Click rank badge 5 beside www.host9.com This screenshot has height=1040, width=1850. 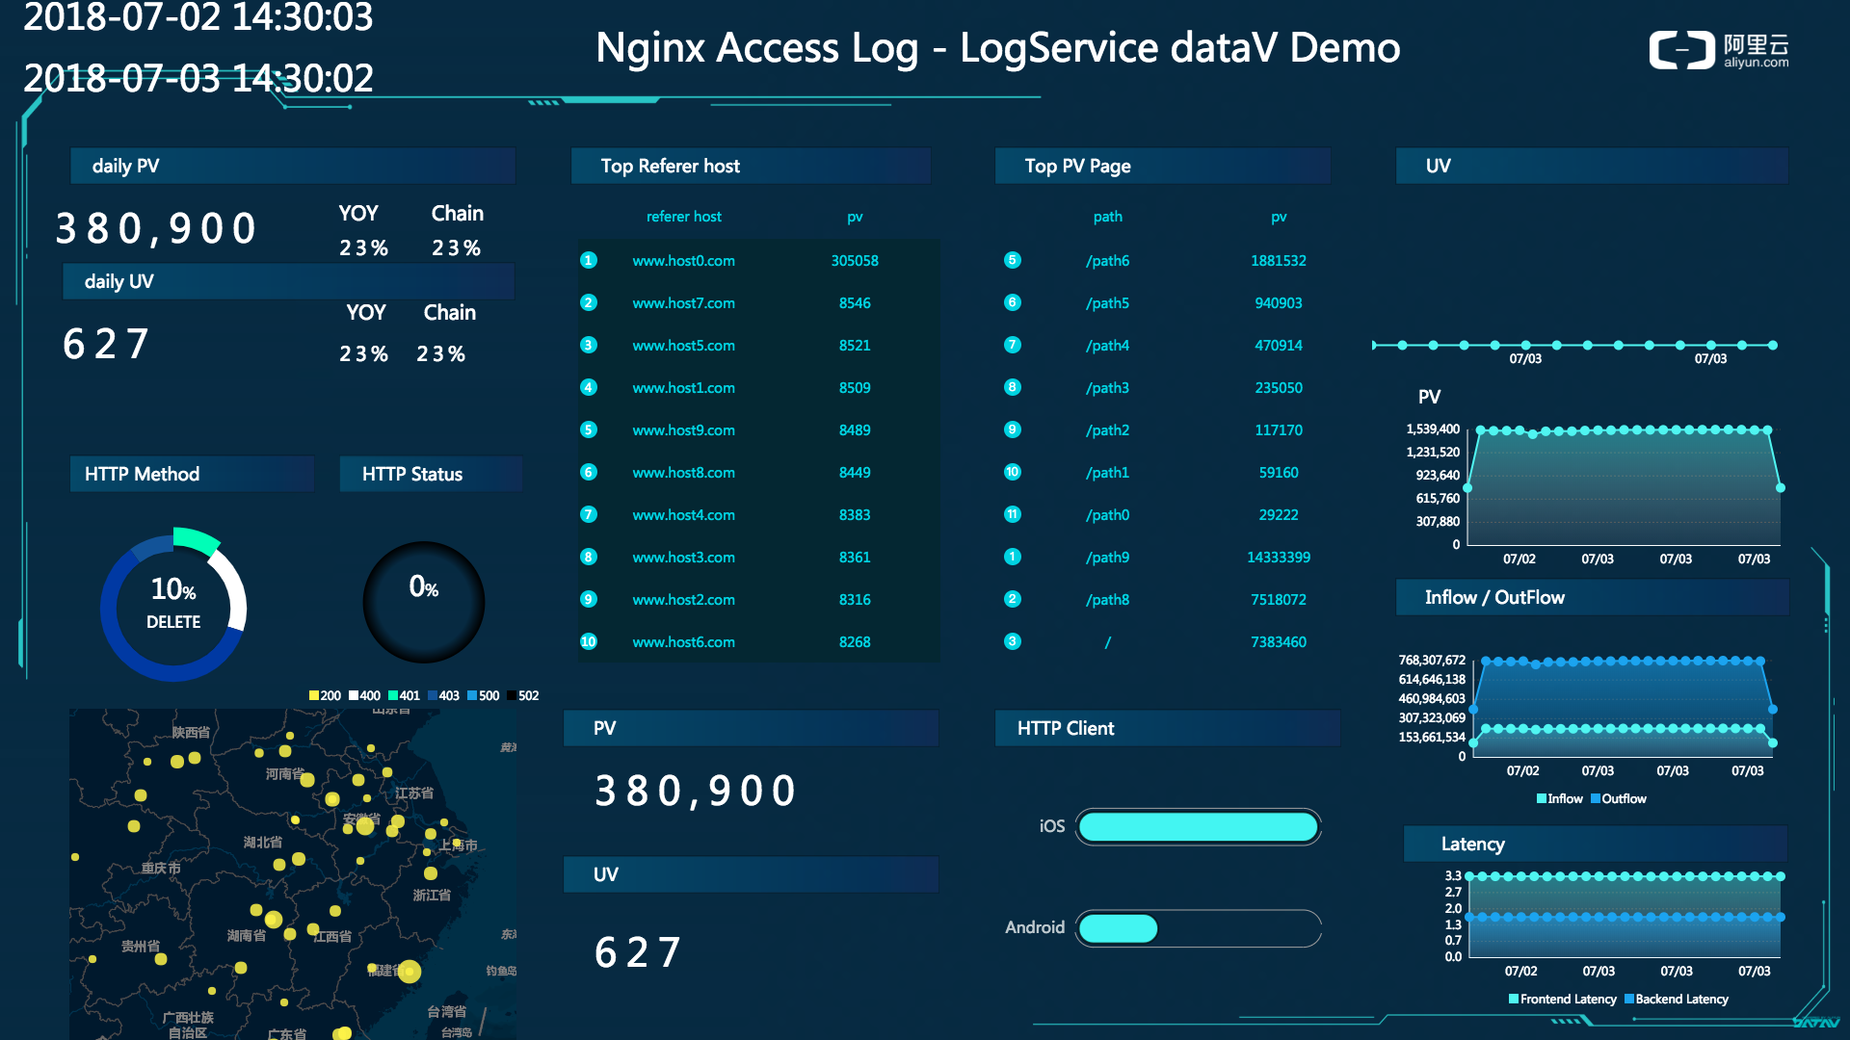589,429
